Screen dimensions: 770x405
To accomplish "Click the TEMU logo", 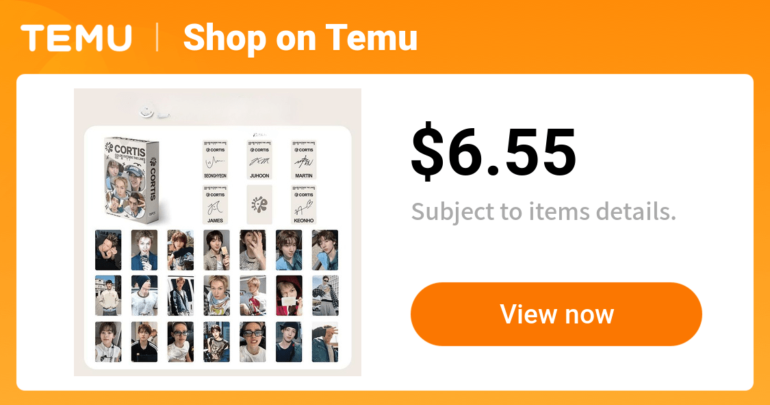I will point(76,38).
